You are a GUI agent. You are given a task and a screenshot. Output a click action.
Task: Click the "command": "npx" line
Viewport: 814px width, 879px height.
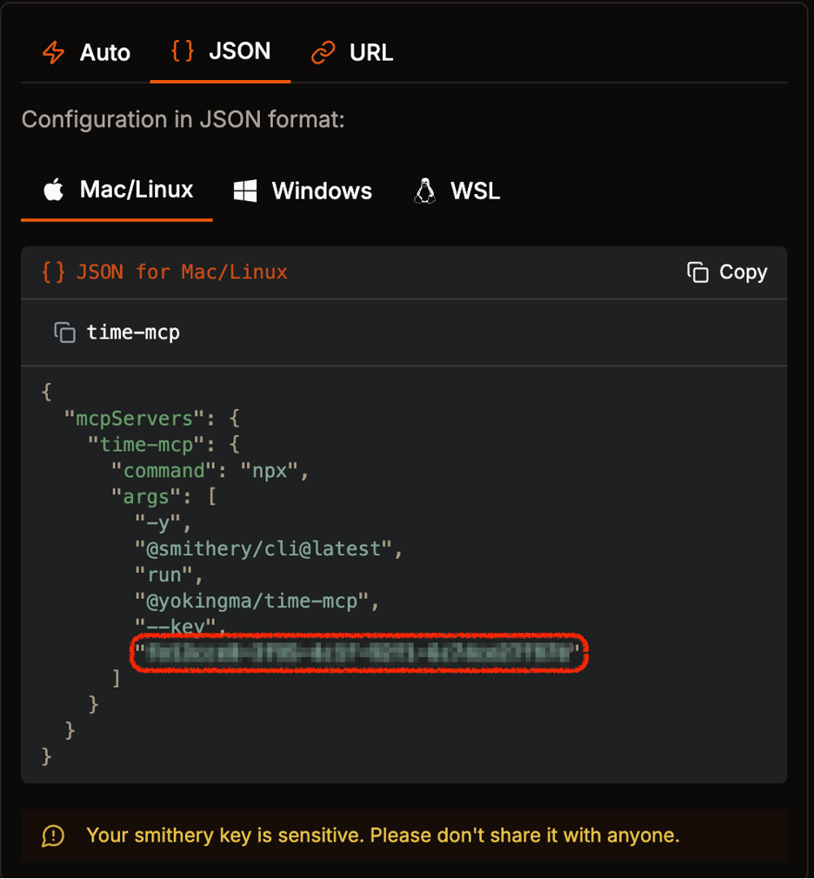(x=210, y=471)
